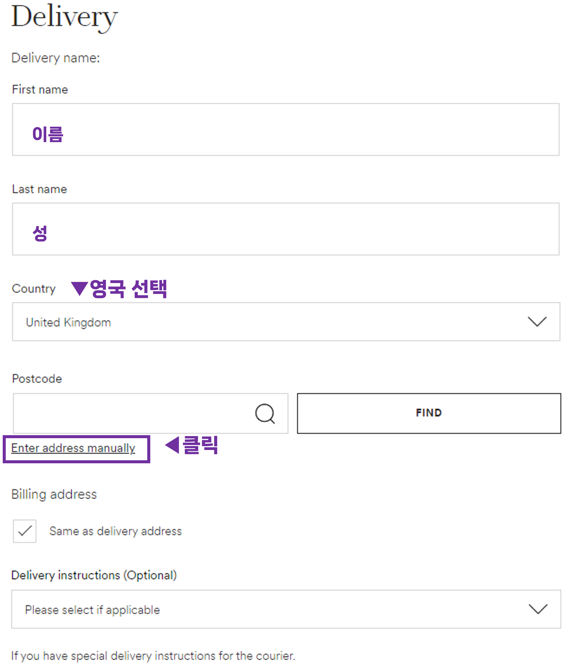Click the 'Country' label
The image size is (563, 665).
pyautogui.click(x=34, y=288)
